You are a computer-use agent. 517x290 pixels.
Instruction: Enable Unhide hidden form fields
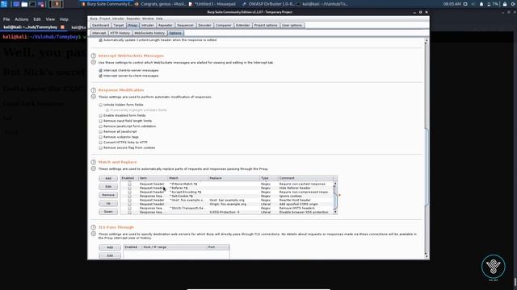point(100,105)
